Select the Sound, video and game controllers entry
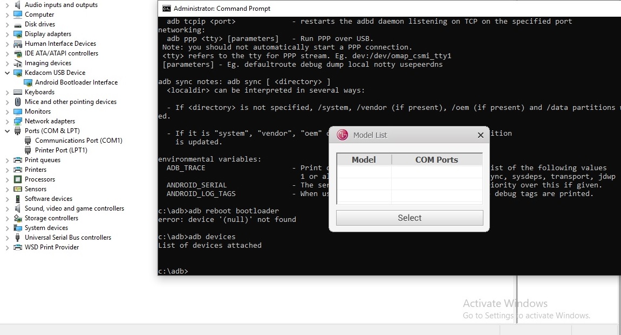 (x=74, y=208)
